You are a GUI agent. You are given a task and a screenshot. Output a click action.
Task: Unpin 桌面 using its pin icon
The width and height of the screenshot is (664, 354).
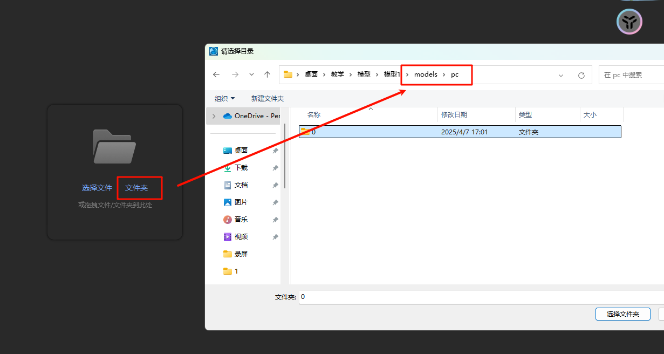tap(275, 151)
